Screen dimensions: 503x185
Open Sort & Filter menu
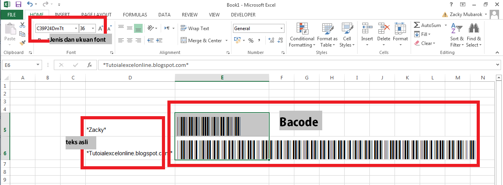coord(457,35)
